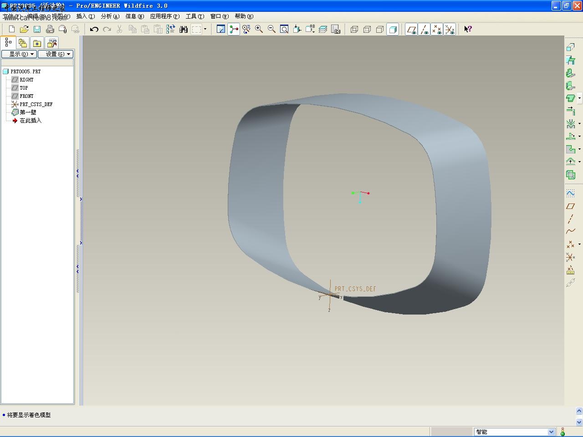Toggle datum axes display
This screenshot has width=583, height=437.
(424, 29)
